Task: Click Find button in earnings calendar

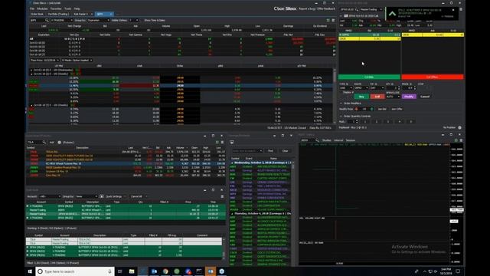Action: click(270, 151)
